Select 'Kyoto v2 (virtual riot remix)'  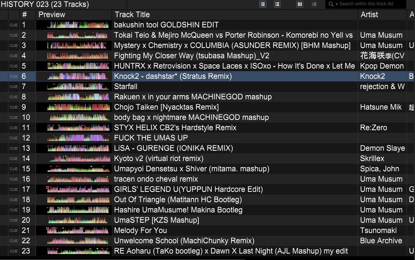tap(159, 158)
